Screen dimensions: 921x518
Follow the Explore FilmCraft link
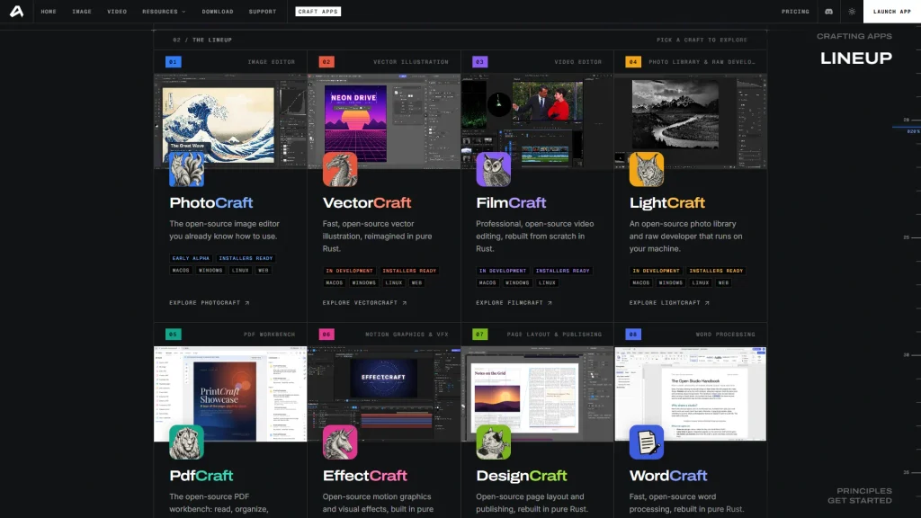514,303
